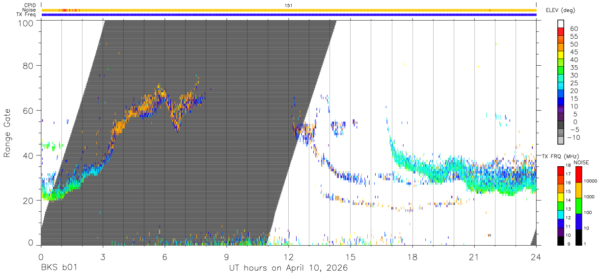Screen dimensions: 603x278
Task: Click the TX Freq row label
Action: click(x=26, y=15)
